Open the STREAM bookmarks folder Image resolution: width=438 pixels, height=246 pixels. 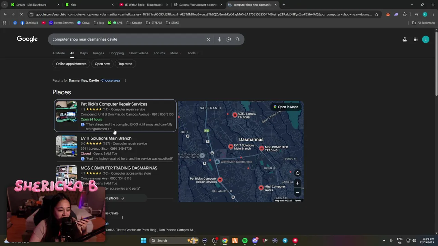tap(154, 23)
